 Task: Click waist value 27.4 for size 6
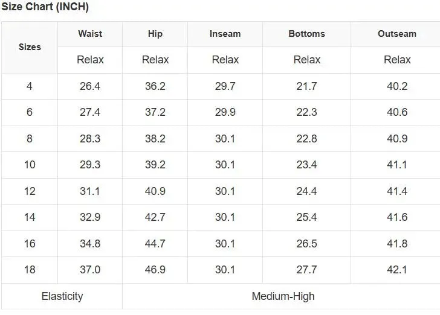click(x=90, y=112)
